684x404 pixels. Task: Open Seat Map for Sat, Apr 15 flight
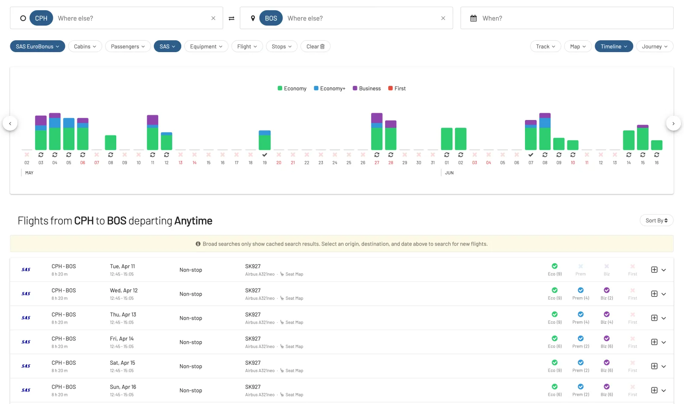click(x=292, y=371)
